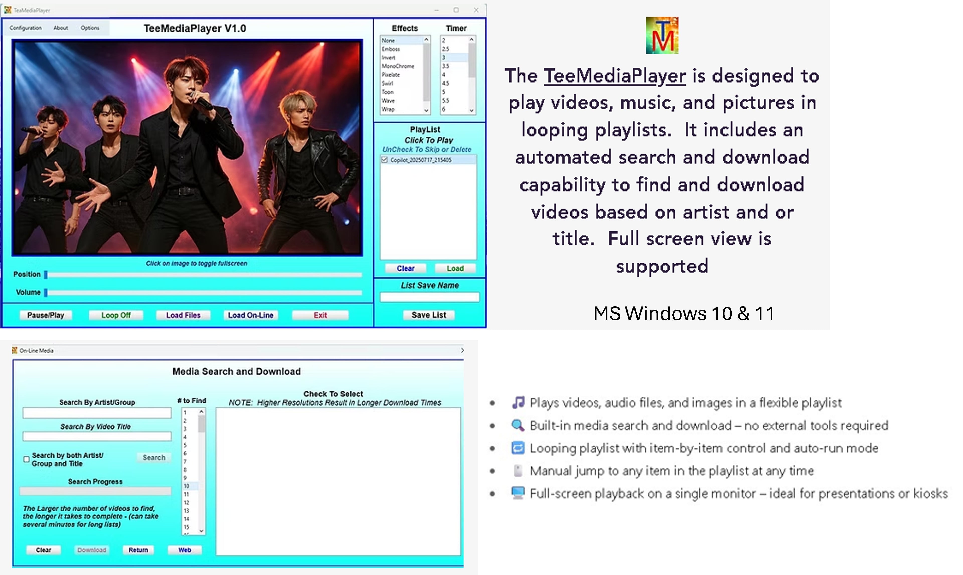Click the TeeMediaPlayer title bar app icon
The height and width of the screenshot is (575, 963).
coord(7,10)
